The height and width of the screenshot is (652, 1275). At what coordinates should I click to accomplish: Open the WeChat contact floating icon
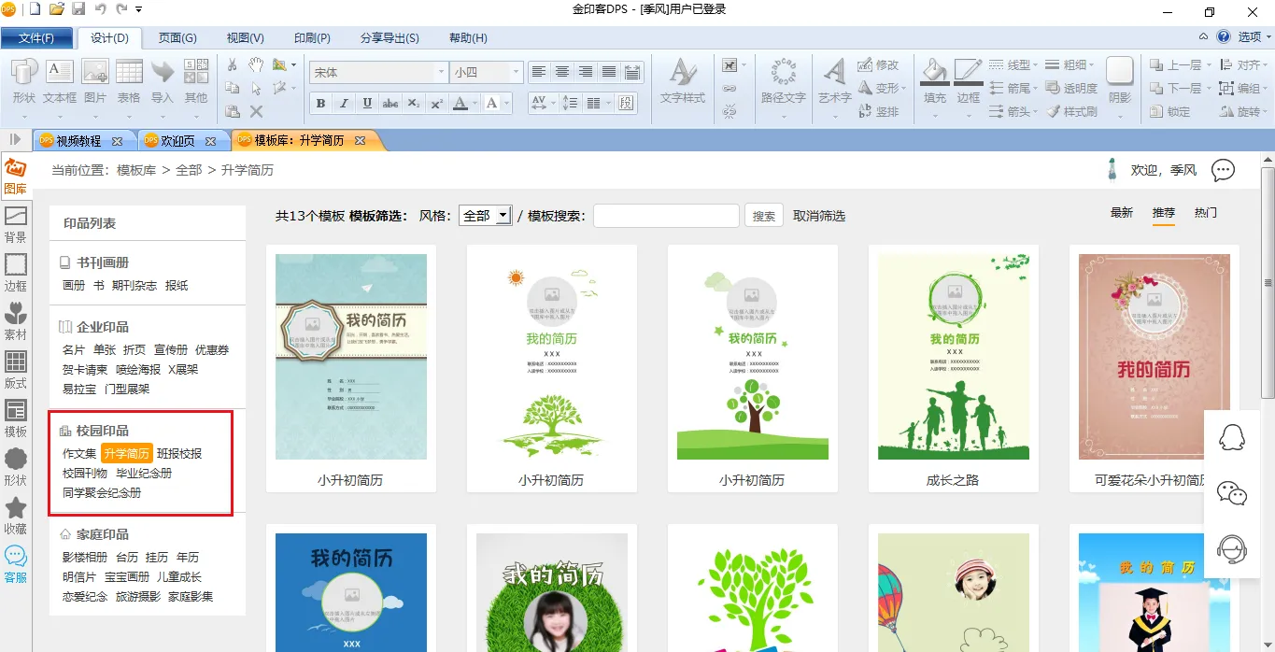1232,493
